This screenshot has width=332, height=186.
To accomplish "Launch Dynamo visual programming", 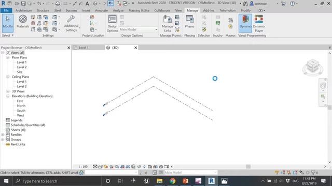I will point(245,23).
